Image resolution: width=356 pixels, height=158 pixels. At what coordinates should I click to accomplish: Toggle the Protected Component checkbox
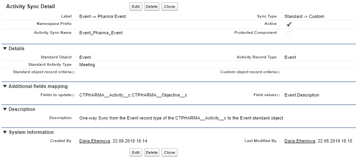(x=288, y=33)
